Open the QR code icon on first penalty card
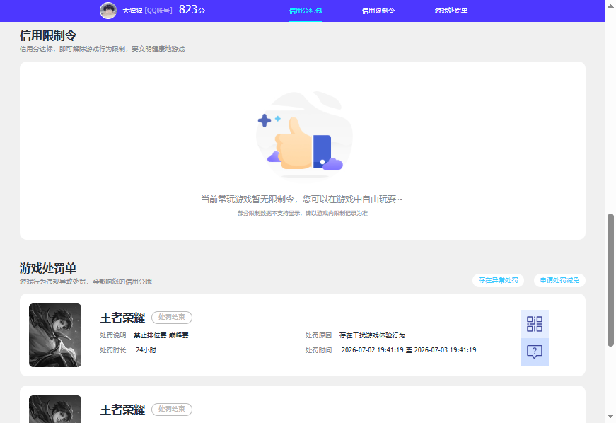This screenshot has height=423, width=616. tap(535, 324)
